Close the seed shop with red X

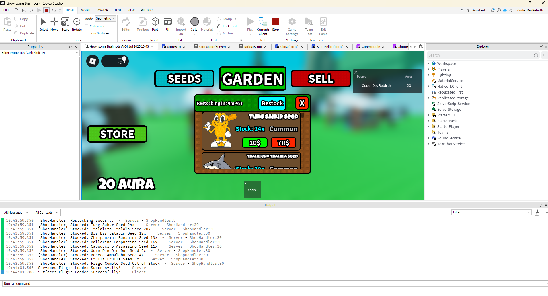(x=302, y=103)
